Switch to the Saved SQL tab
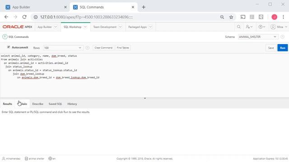The width and height of the screenshot is (289, 162). coord(55,104)
